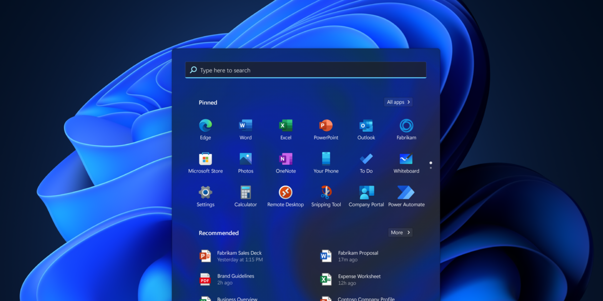The image size is (603, 301).
Task: Open Excel from pinned apps
Action: pos(285,126)
